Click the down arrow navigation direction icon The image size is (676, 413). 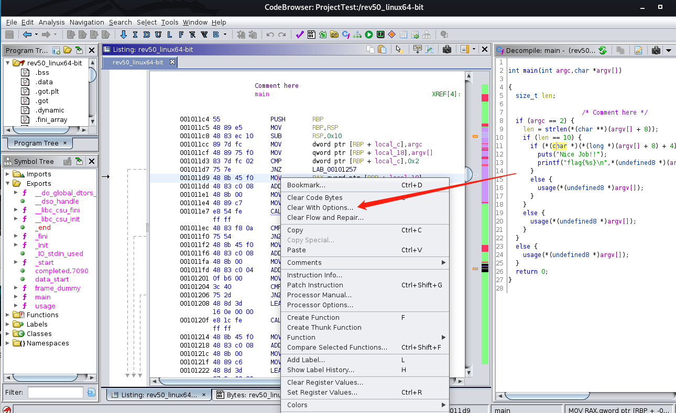pos(124,35)
